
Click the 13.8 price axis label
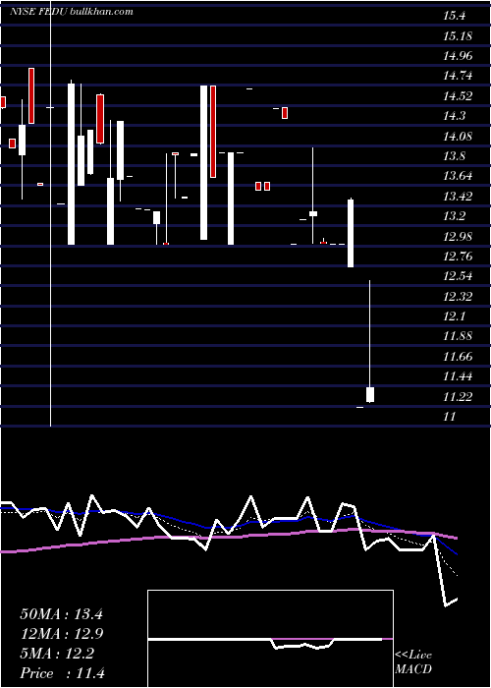454,156
